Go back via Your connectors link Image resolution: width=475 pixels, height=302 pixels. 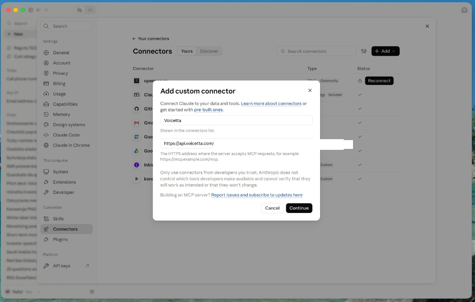click(x=151, y=39)
